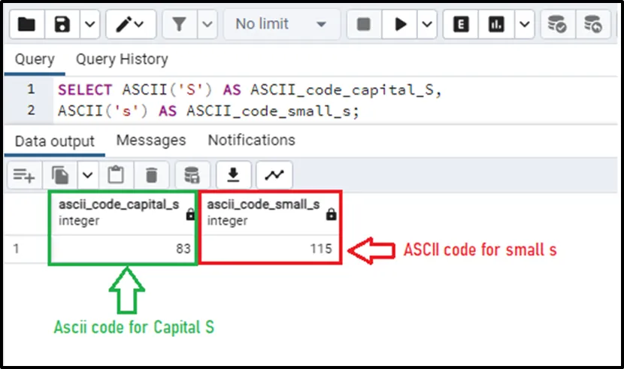624x369 pixels.
Task: Click the Explain (E) button
Action: click(461, 25)
